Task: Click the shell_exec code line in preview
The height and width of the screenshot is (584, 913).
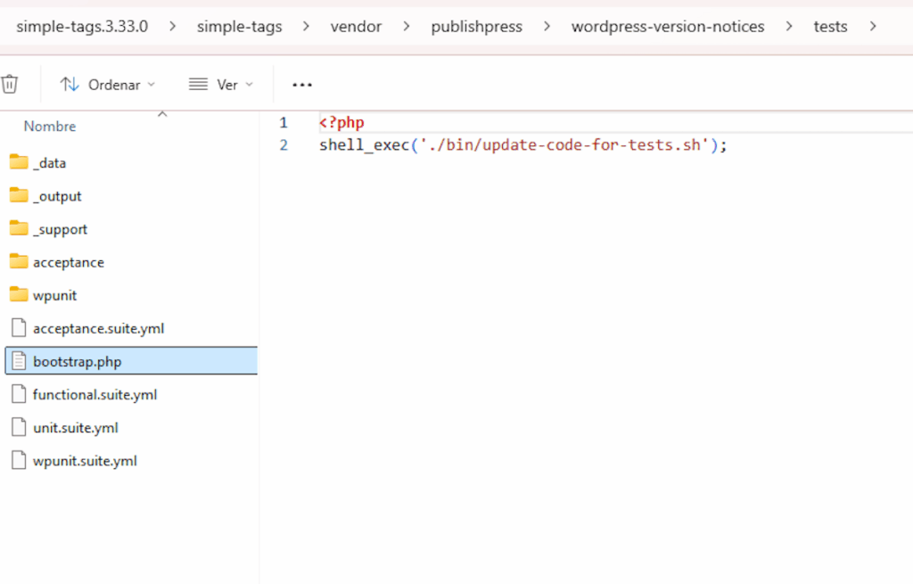Action: tap(523, 145)
